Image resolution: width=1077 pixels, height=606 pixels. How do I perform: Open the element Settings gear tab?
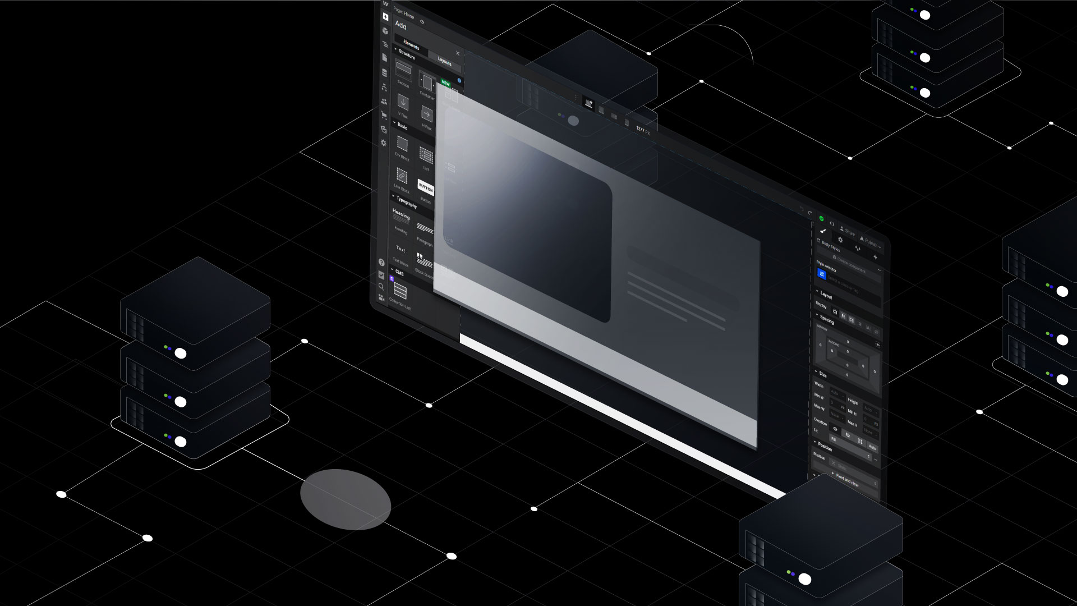pos(840,240)
